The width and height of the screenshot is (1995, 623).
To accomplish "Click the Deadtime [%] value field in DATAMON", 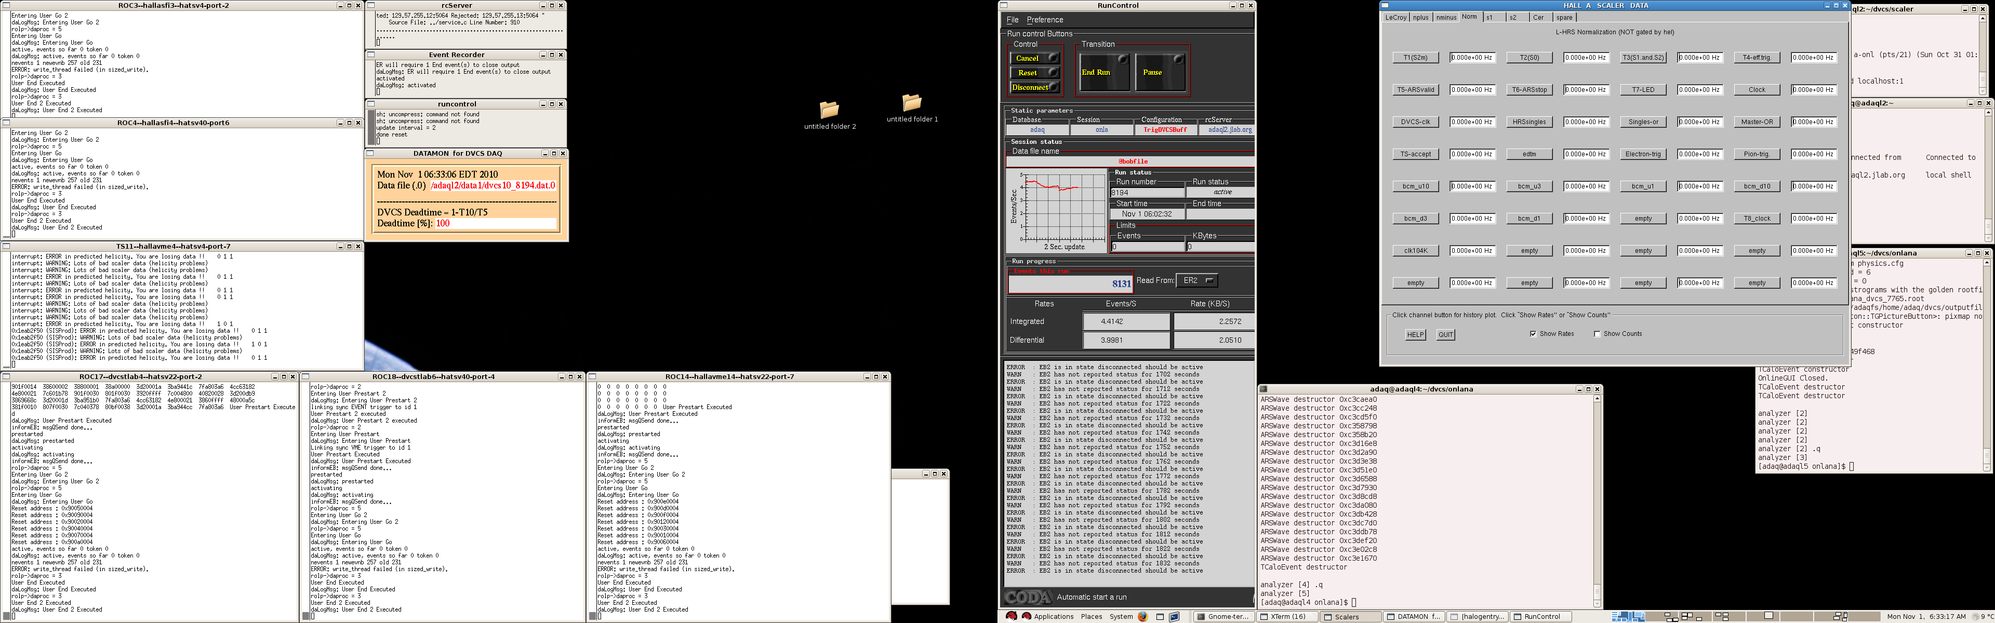I will pos(496,224).
